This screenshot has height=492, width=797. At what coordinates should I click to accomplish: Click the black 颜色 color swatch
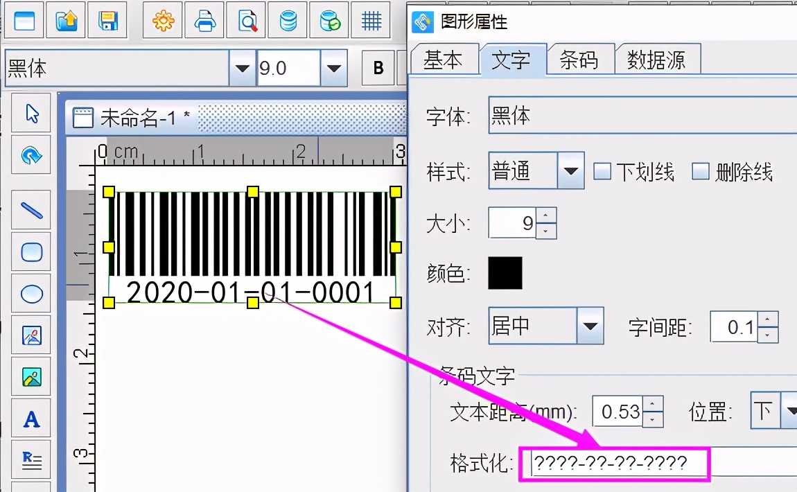click(505, 274)
